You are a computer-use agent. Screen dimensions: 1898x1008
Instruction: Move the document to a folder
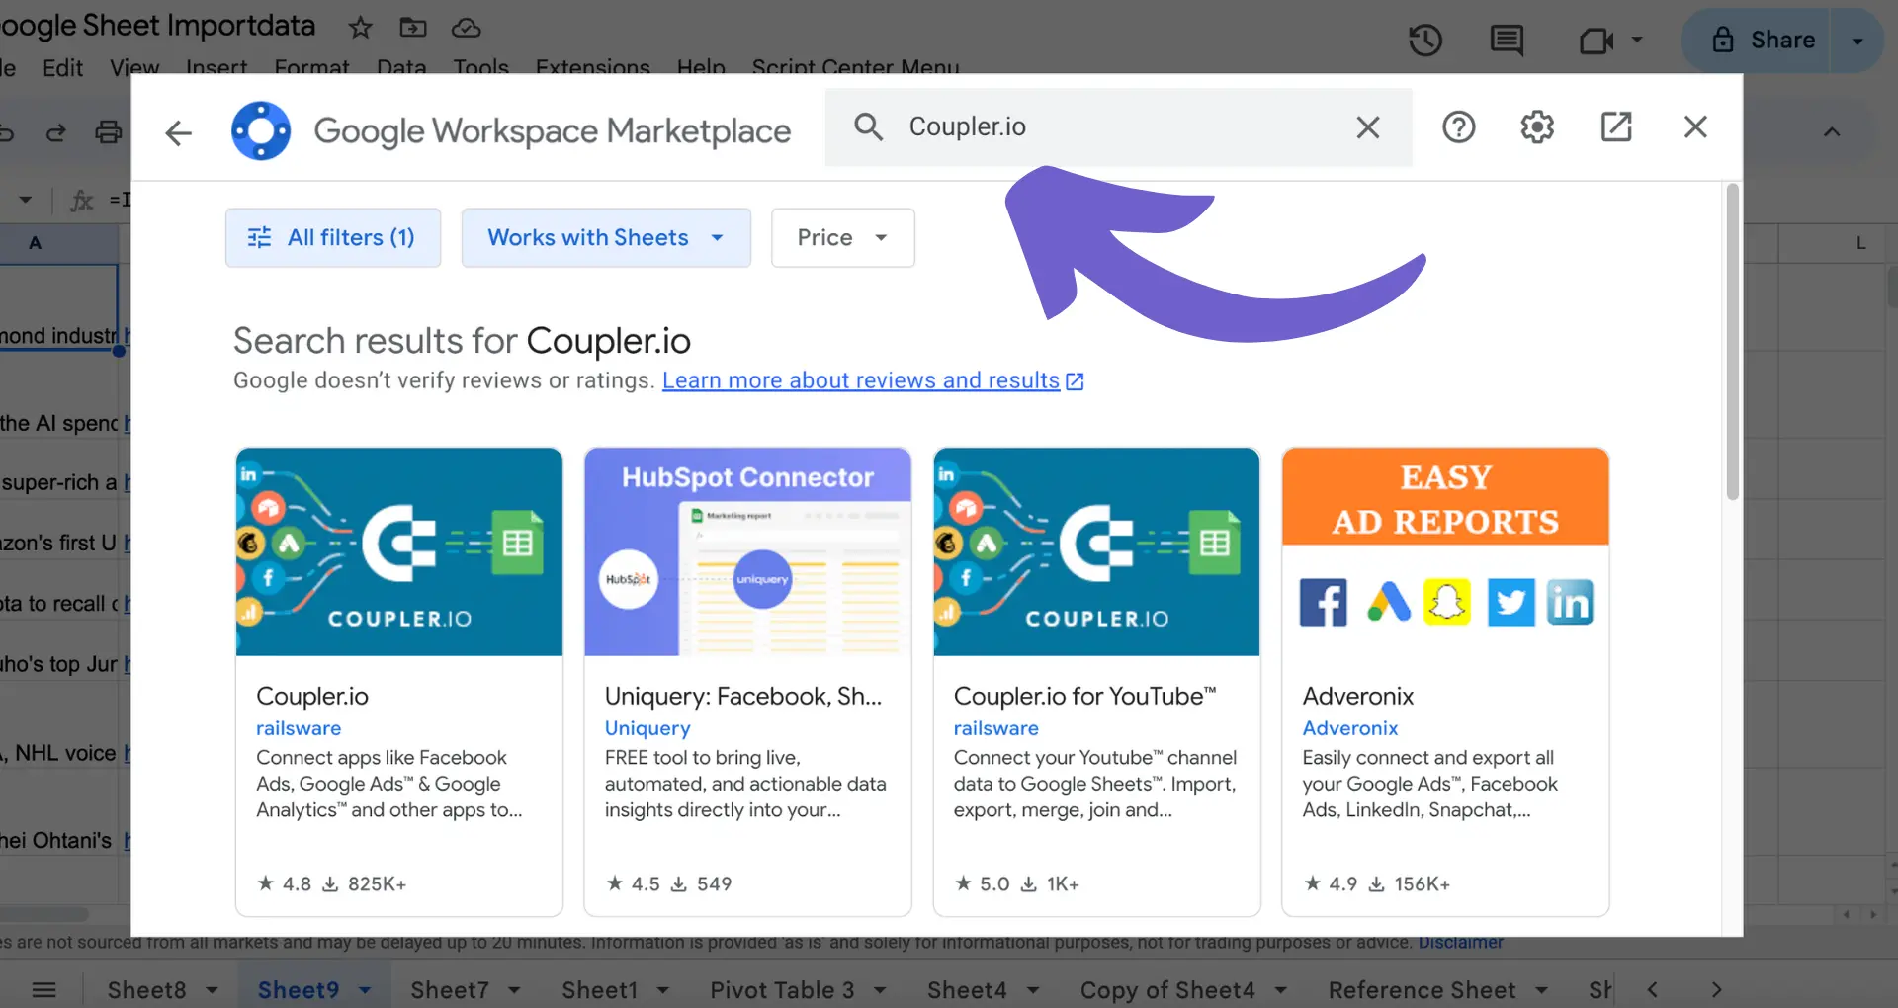click(413, 28)
